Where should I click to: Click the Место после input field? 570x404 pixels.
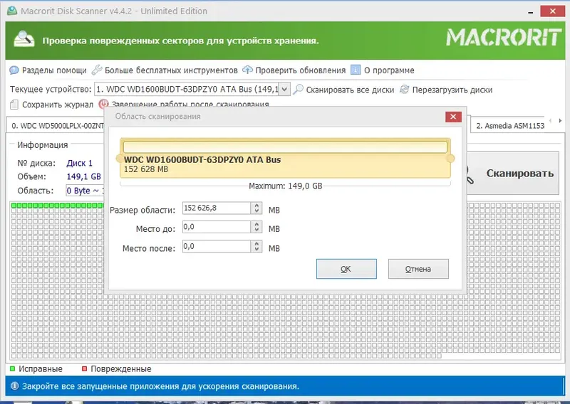[x=217, y=247]
